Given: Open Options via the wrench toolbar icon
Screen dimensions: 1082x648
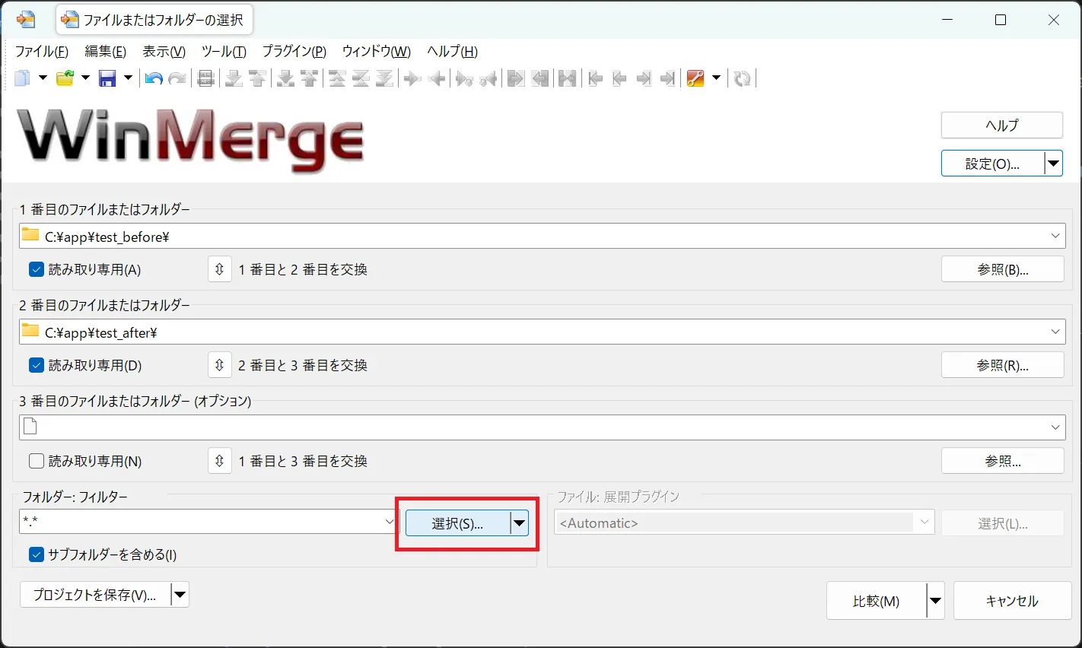Looking at the screenshot, I should pos(695,78).
